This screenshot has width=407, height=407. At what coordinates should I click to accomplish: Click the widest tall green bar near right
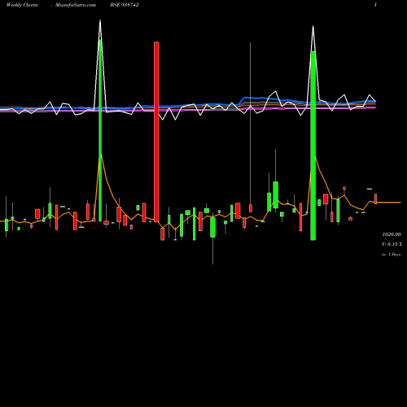313,146
